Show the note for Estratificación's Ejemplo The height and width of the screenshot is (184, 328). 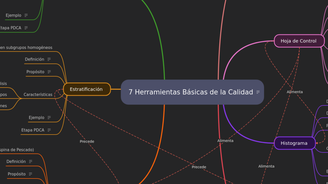point(49,118)
